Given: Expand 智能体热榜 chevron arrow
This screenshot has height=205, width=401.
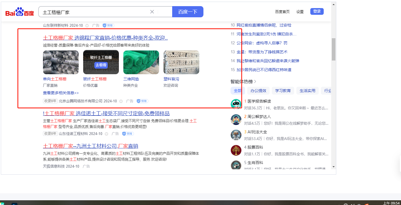Looking at the screenshot, I should coord(255,82).
